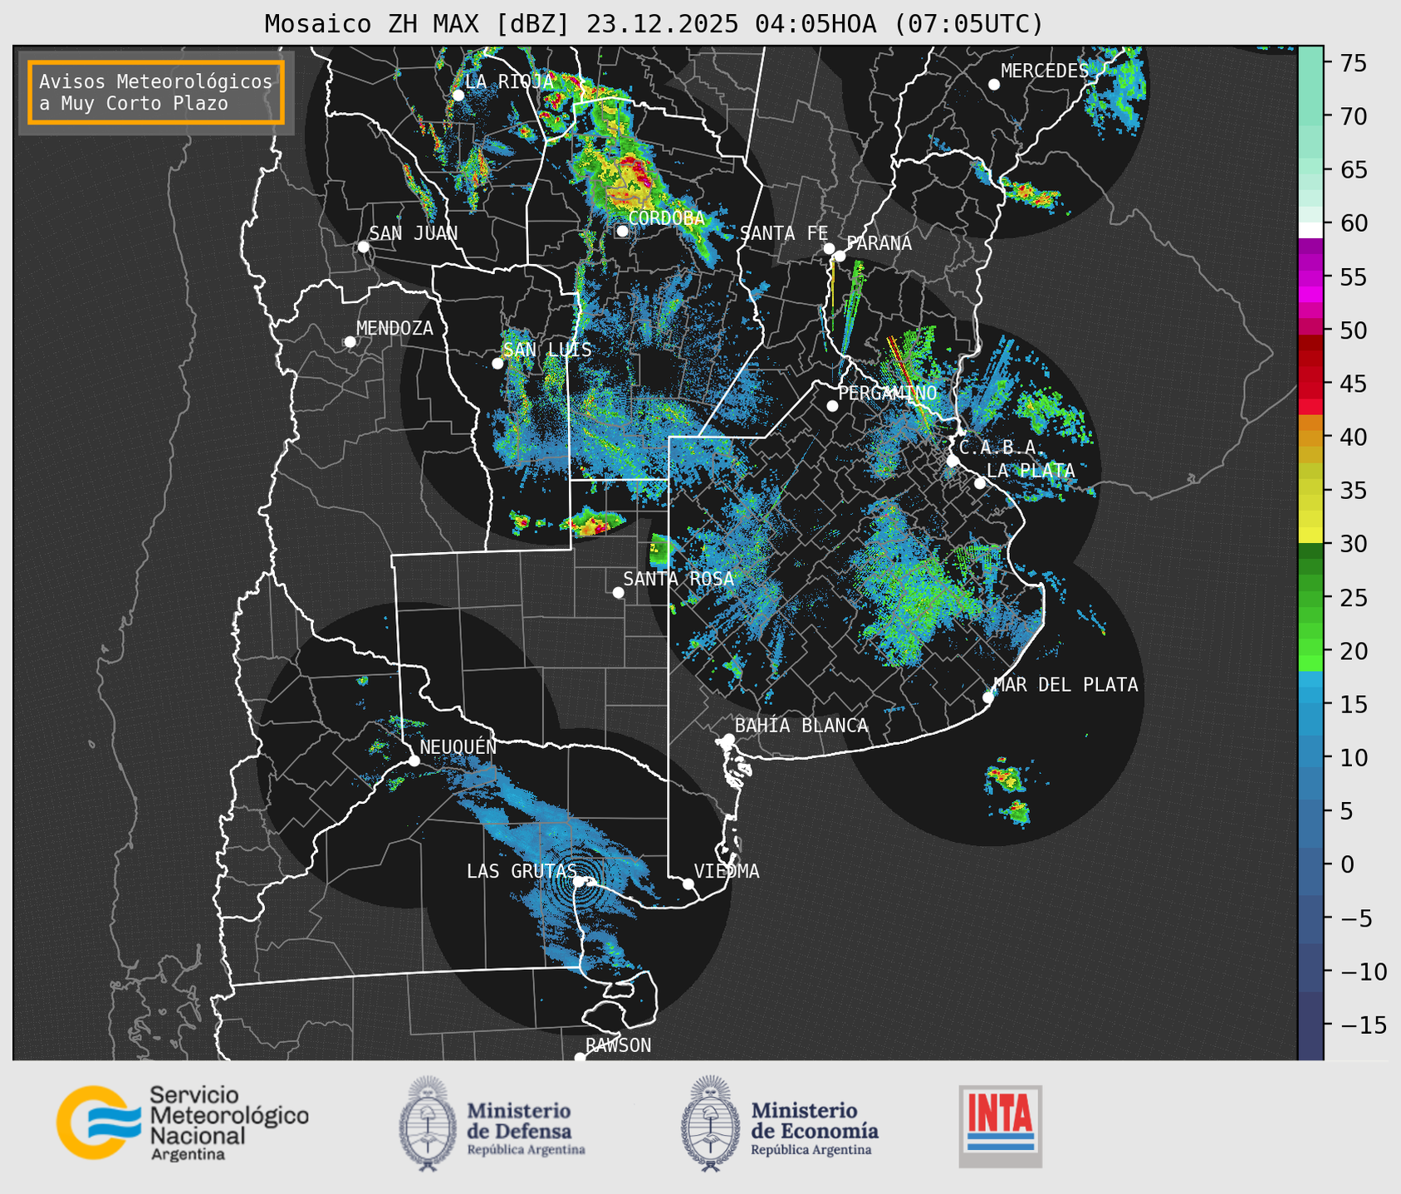Viewport: 1401px width, 1194px height.
Task: Click the Ministerio de Economía text
Action: pos(815,1128)
